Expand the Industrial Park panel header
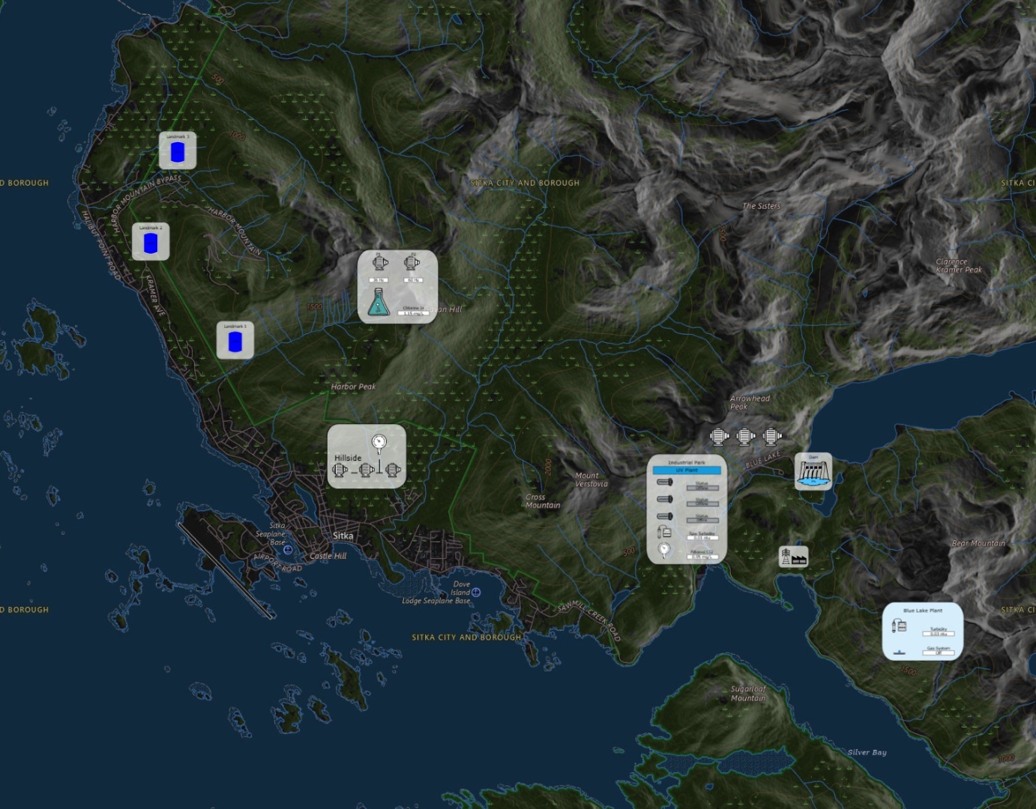 tap(687, 462)
